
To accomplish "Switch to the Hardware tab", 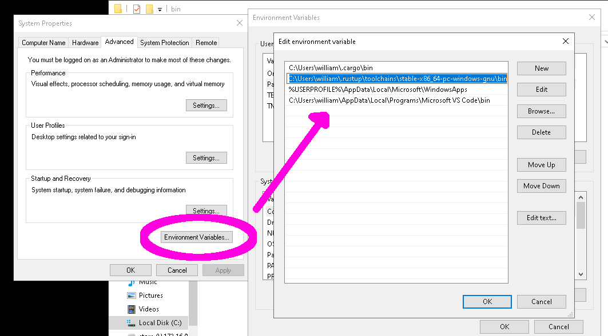I will pos(85,43).
